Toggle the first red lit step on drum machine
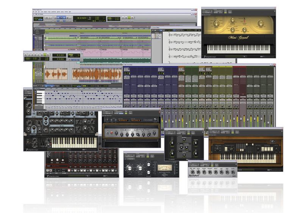303x213 pixels. tap(69, 171)
